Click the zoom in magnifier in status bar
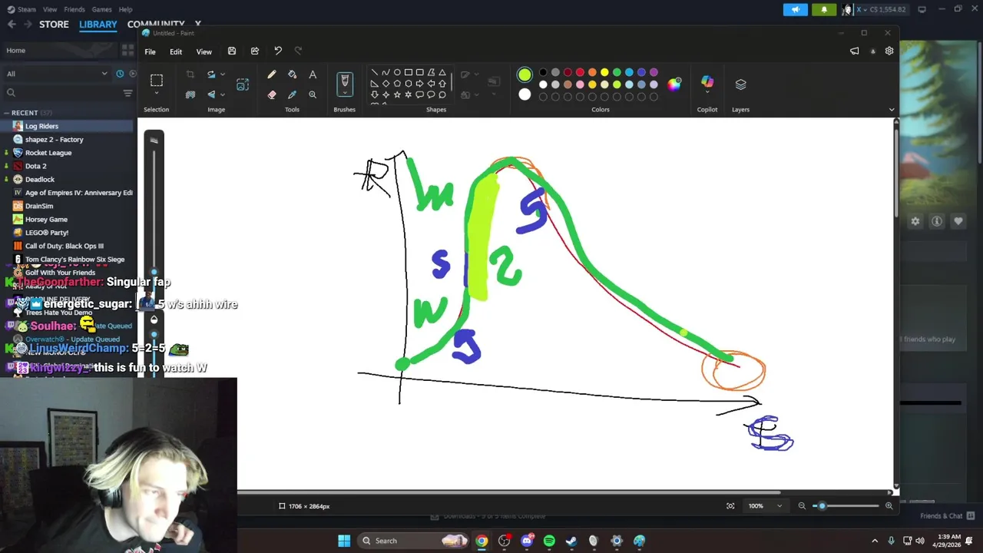This screenshot has width=983, height=553. coord(889,505)
